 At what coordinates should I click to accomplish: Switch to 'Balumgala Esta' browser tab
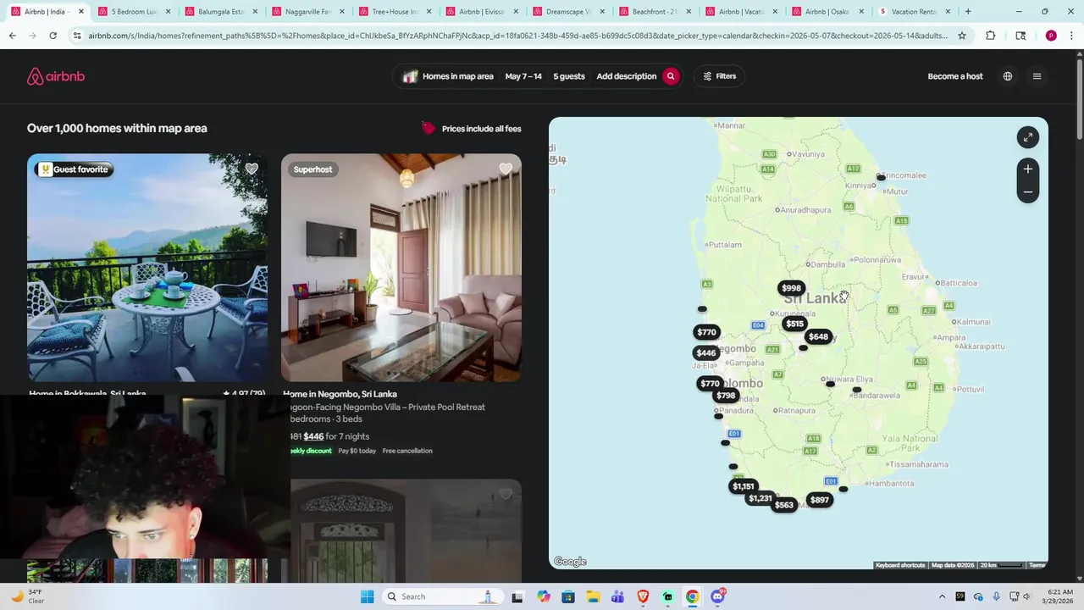220,12
